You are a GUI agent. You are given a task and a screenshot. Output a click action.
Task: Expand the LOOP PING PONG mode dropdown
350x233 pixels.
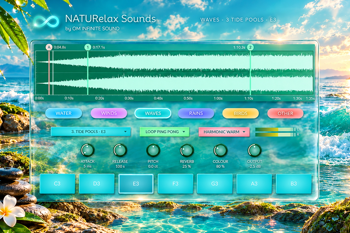point(164,132)
